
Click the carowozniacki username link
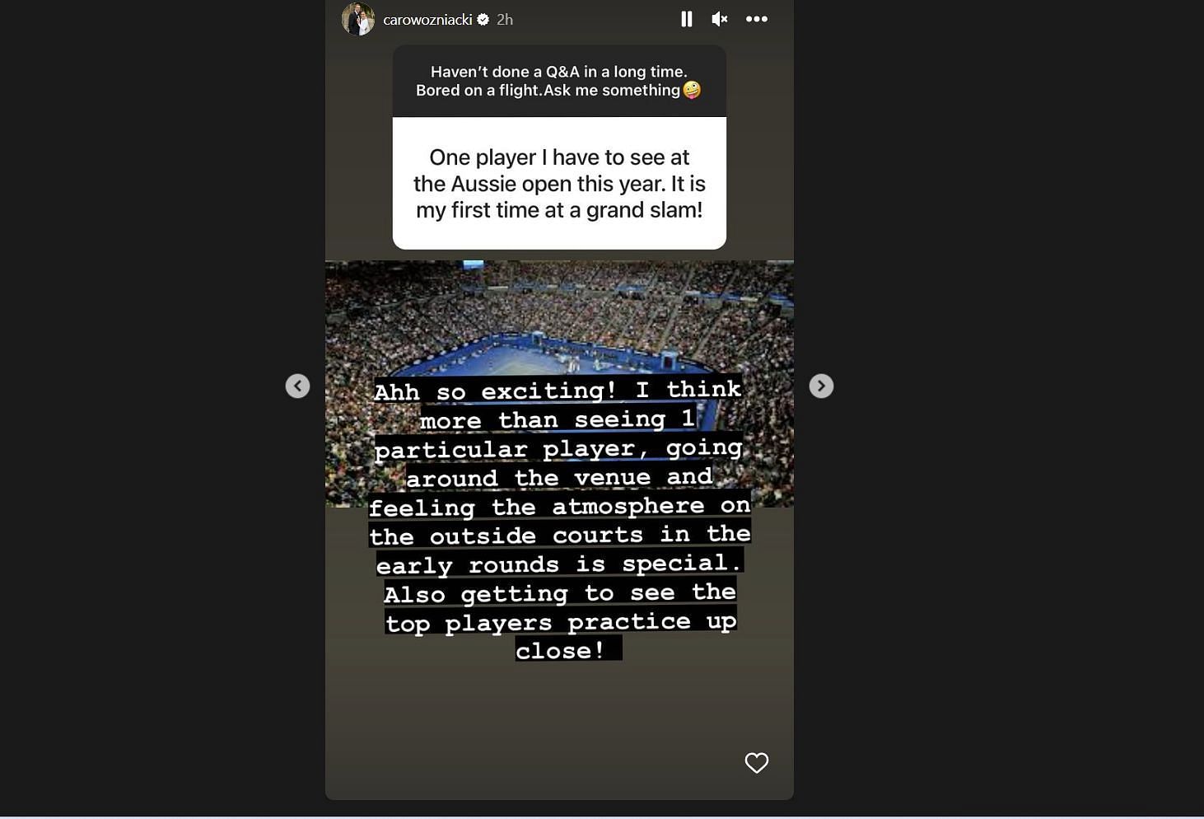(x=427, y=20)
